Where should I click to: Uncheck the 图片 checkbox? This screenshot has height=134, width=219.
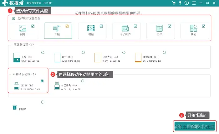pos(33,26)
